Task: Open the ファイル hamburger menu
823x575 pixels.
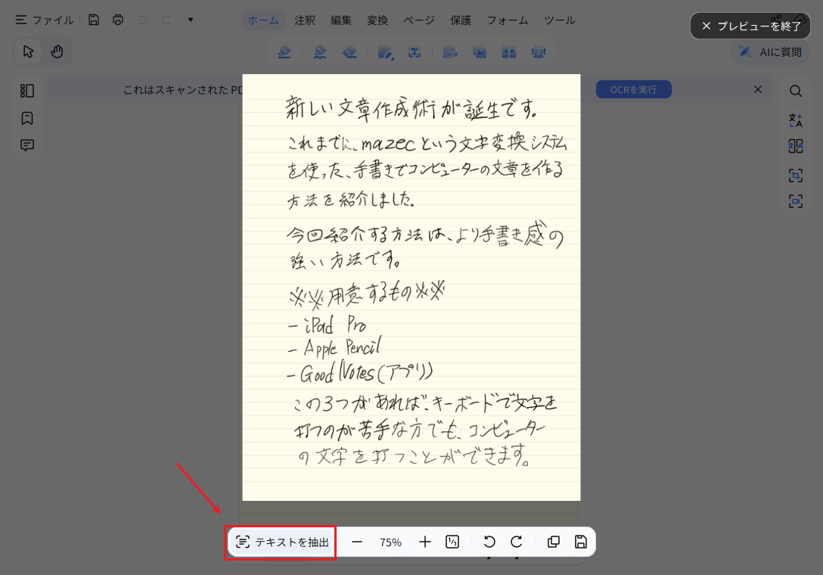Action: (44, 20)
